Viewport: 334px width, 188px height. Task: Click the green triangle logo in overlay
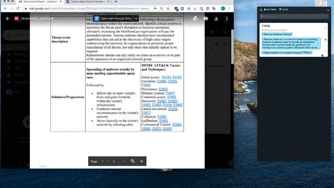pyautogui.click(x=261, y=9)
